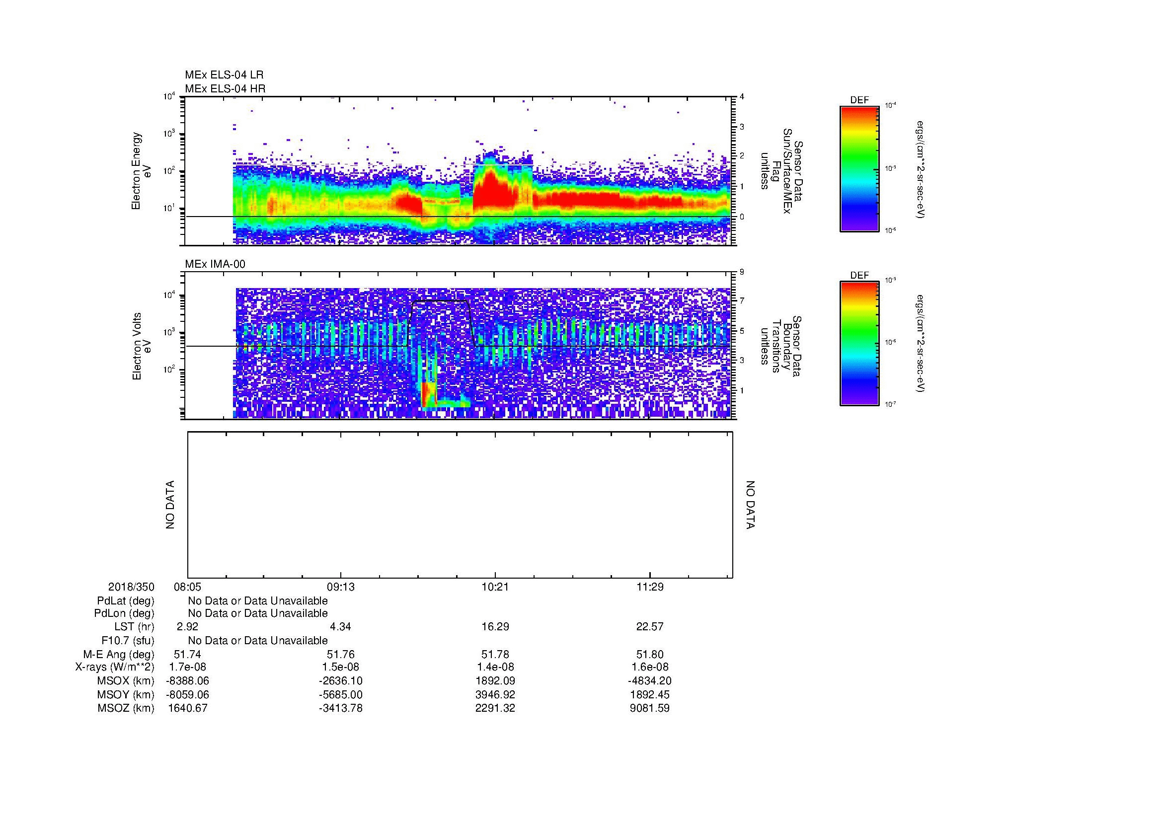
Task: Click the MSOY value '3946.92'
Action: (495, 694)
